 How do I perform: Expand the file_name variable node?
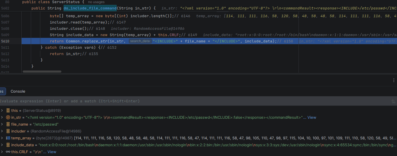click(x=2, y=124)
